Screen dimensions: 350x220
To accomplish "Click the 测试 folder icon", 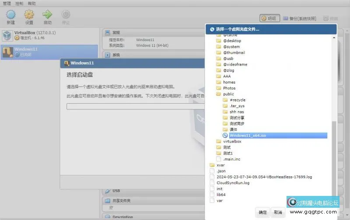I will point(219,147).
